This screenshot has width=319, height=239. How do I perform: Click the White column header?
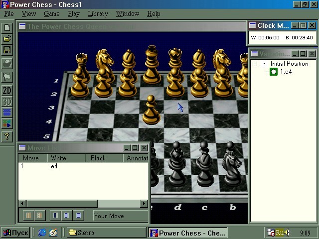pyautogui.click(x=66, y=158)
